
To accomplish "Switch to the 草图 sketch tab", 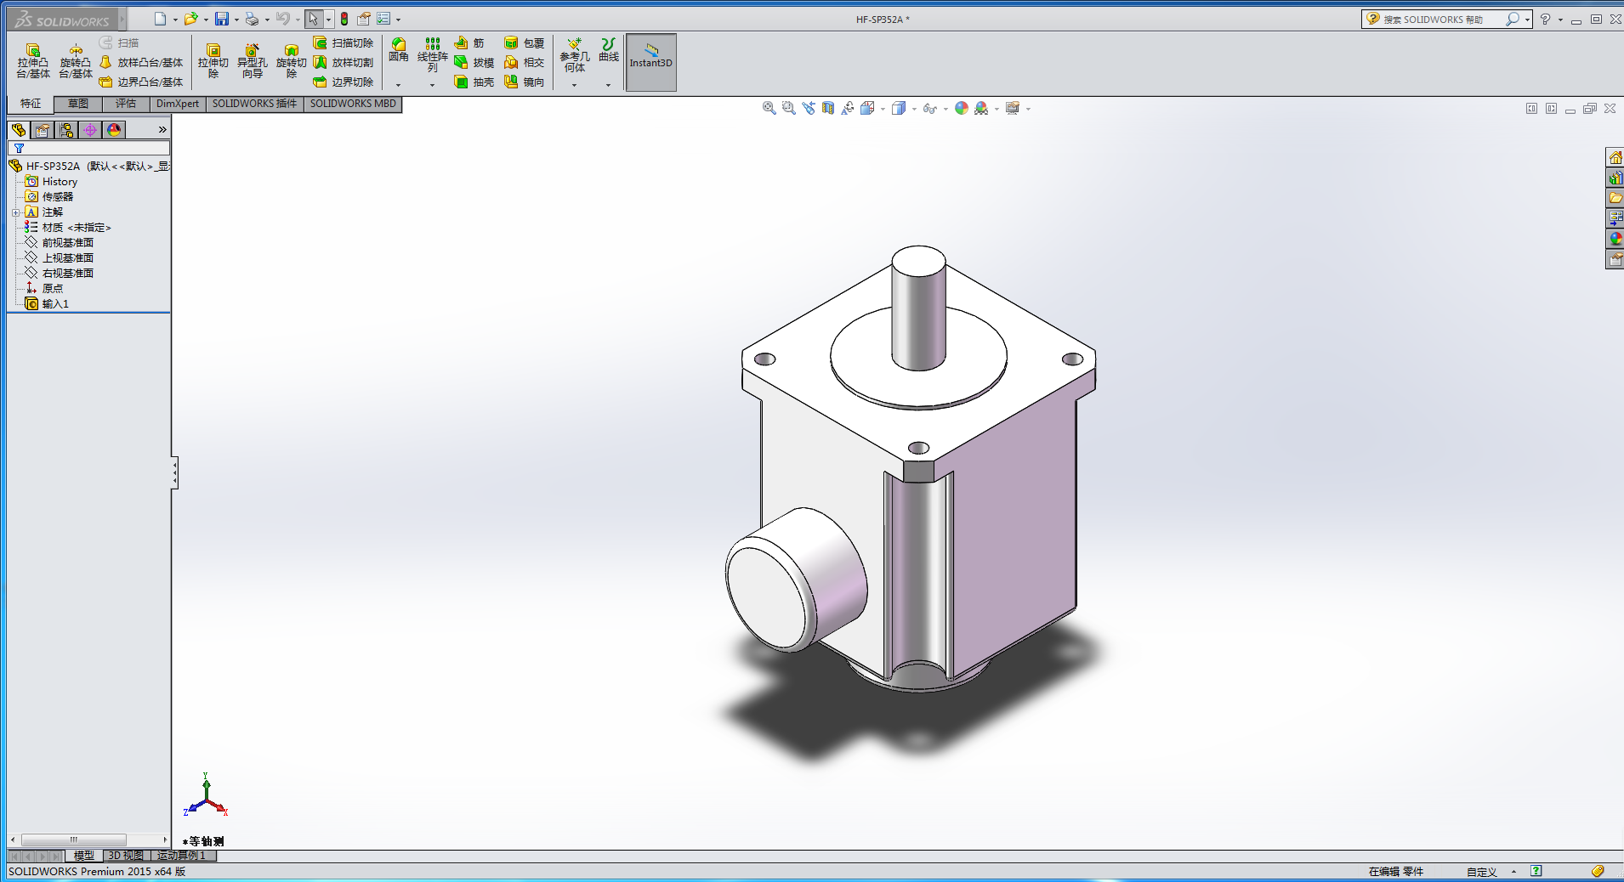I will (78, 104).
